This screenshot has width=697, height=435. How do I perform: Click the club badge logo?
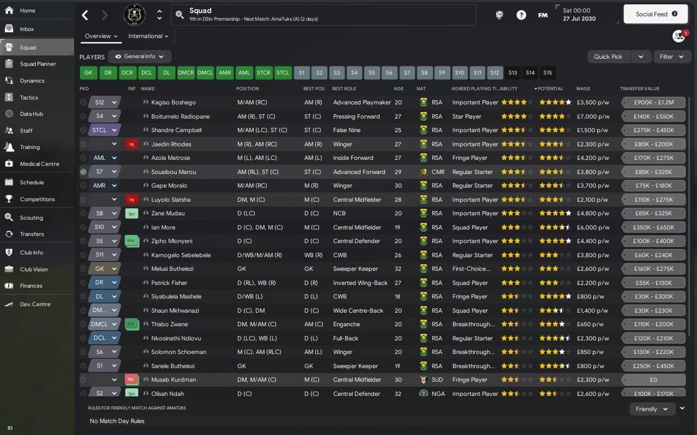coord(134,15)
